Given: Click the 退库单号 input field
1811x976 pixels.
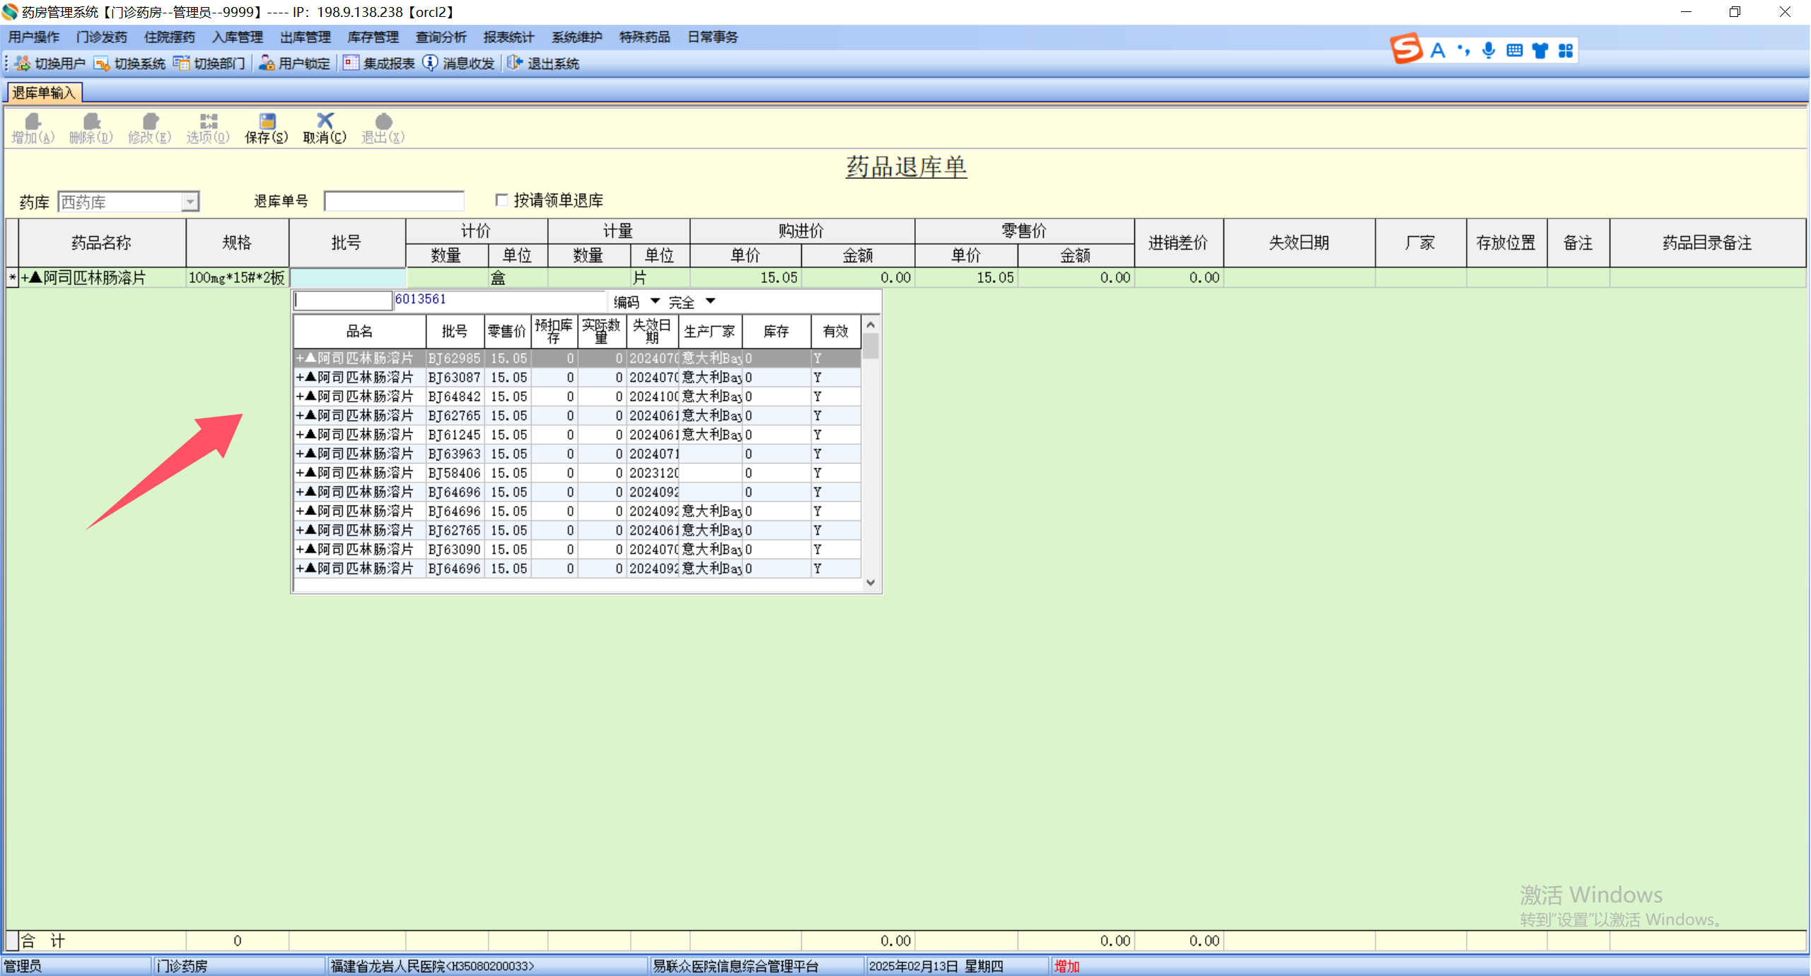Looking at the screenshot, I should tap(394, 202).
